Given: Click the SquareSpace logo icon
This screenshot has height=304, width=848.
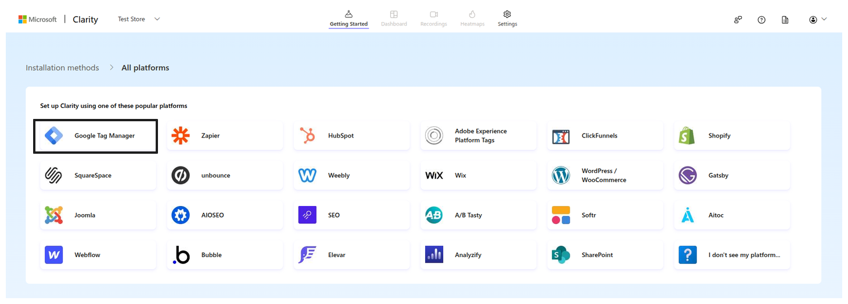Looking at the screenshot, I should (x=54, y=175).
